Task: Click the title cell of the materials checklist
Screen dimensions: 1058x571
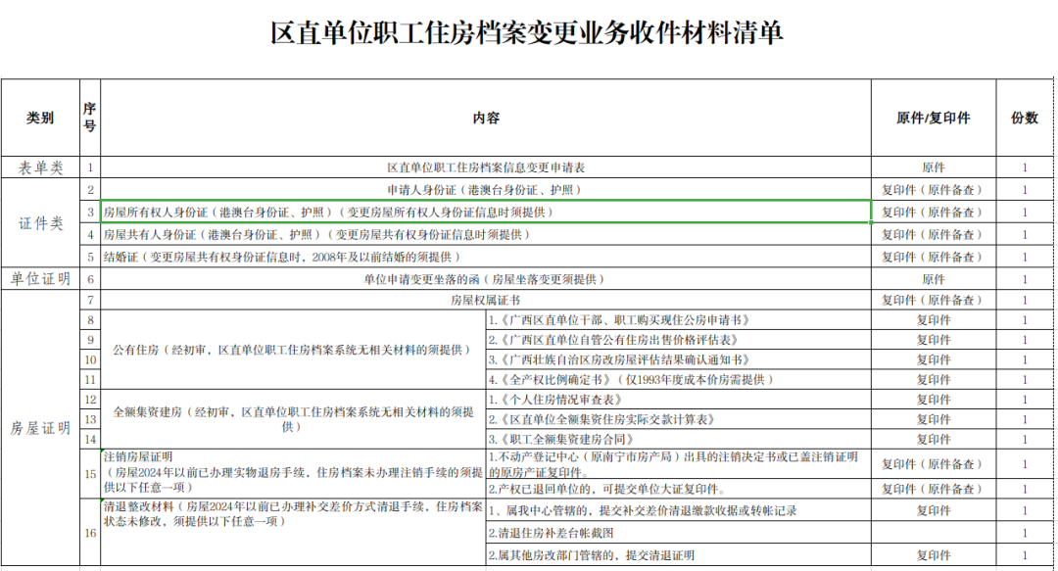Action: tap(527, 33)
